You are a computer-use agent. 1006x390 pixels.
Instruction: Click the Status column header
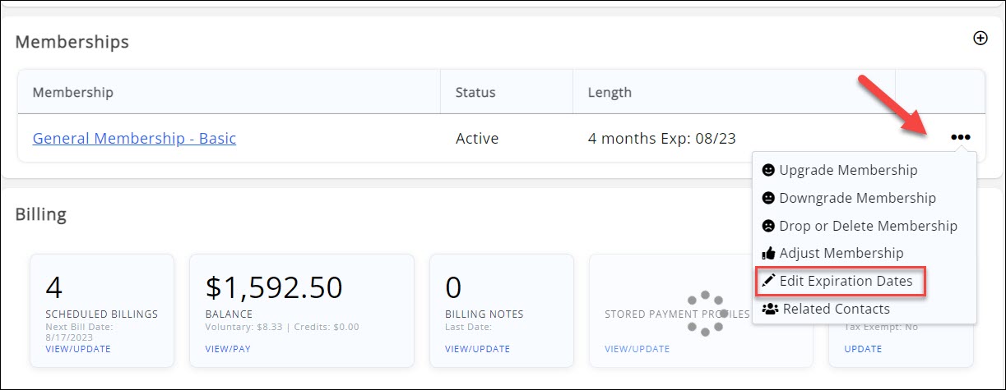475,92
